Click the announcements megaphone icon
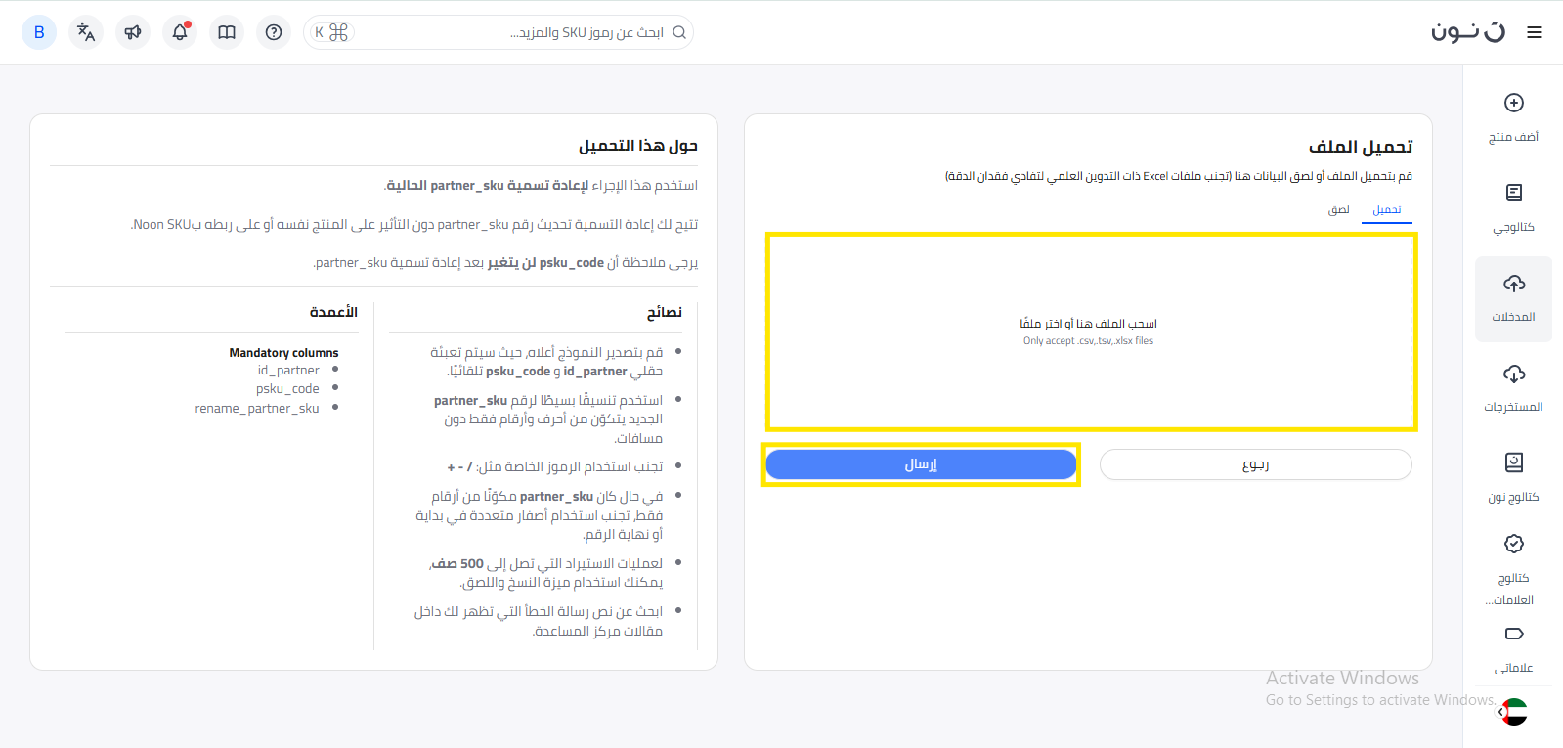The height and width of the screenshot is (748, 1563). click(x=133, y=32)
